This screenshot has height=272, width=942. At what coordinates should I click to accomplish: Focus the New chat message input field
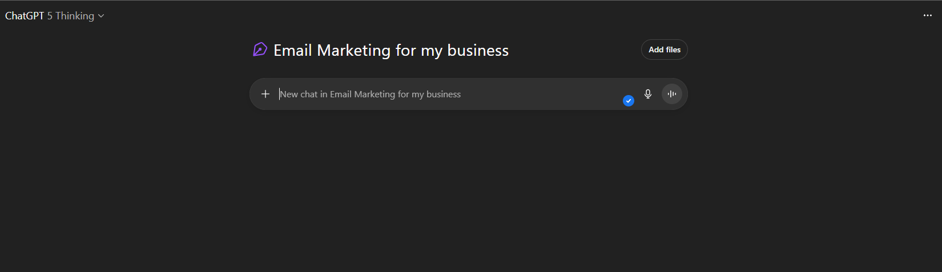click(x=445, y=94)
